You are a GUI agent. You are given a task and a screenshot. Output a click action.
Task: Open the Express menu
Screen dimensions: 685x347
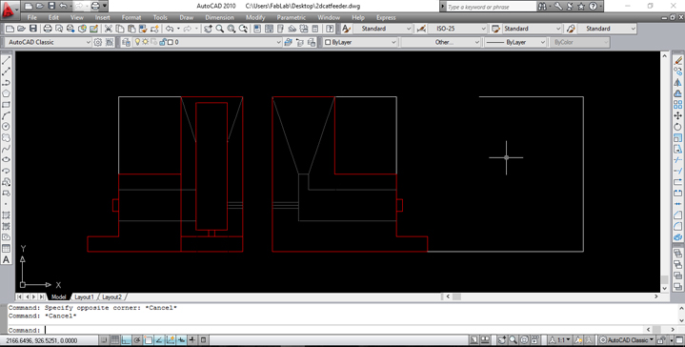coord(386,17)
